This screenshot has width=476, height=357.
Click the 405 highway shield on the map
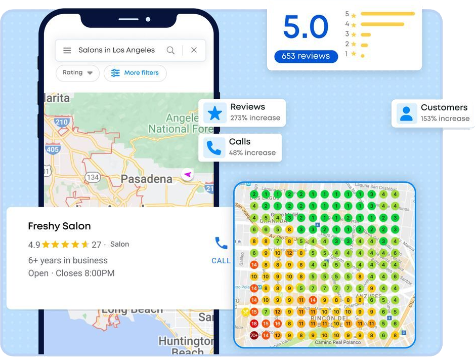click(x=53, y=149)
